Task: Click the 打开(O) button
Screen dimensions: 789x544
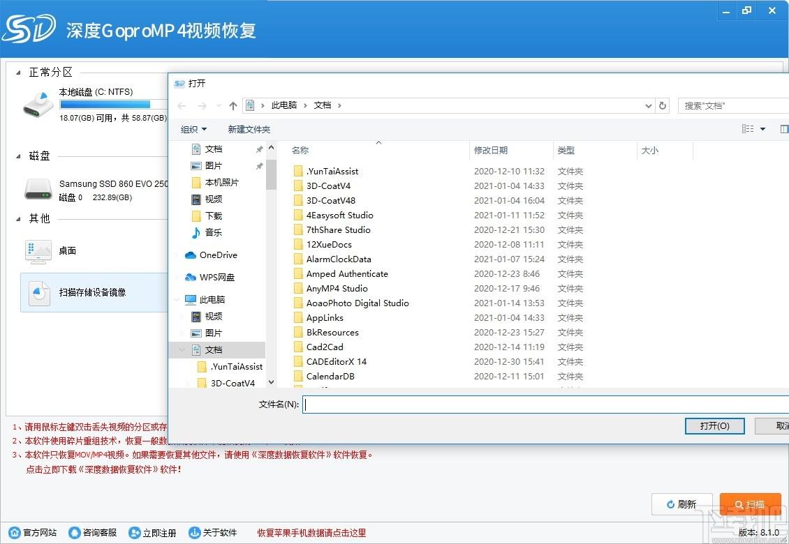Action: tap(714, 426)
